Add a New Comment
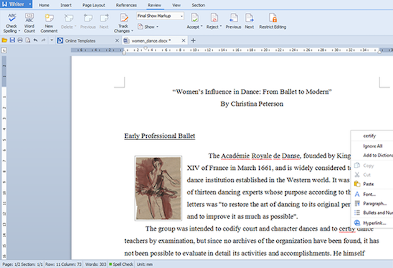Viewport: 393px width, 268px height. pos(49,19)
